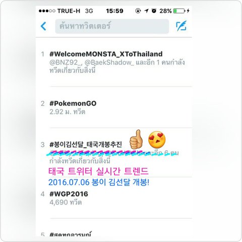The height and width of the screenshot is (242, 242).
Task: Open the #WGP2016 trend
Action: click(x=69, y=194)
